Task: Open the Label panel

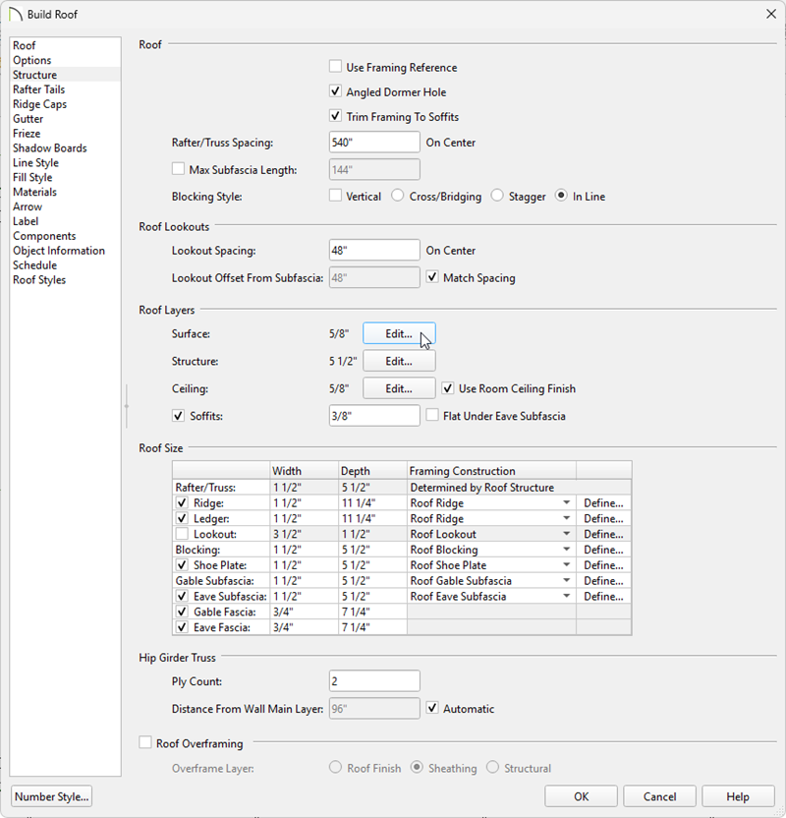Action: (27, 220)
